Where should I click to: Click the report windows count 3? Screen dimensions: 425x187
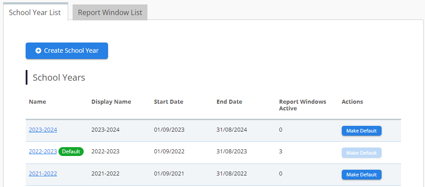point(281,152)
